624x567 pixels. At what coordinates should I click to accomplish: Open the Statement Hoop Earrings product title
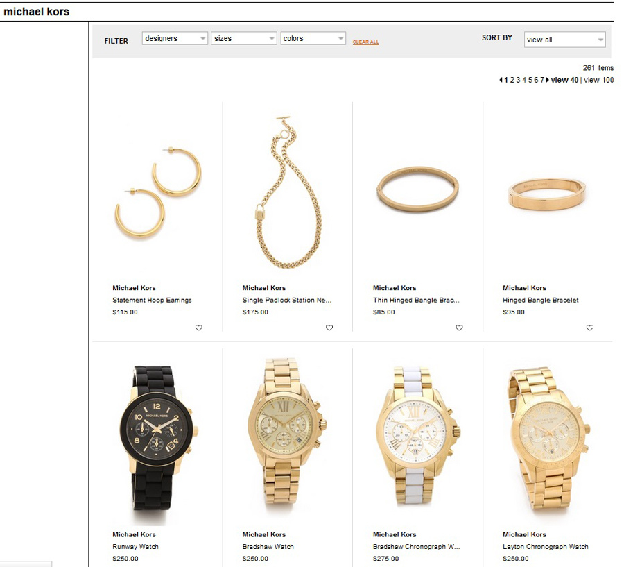point(152,300)
